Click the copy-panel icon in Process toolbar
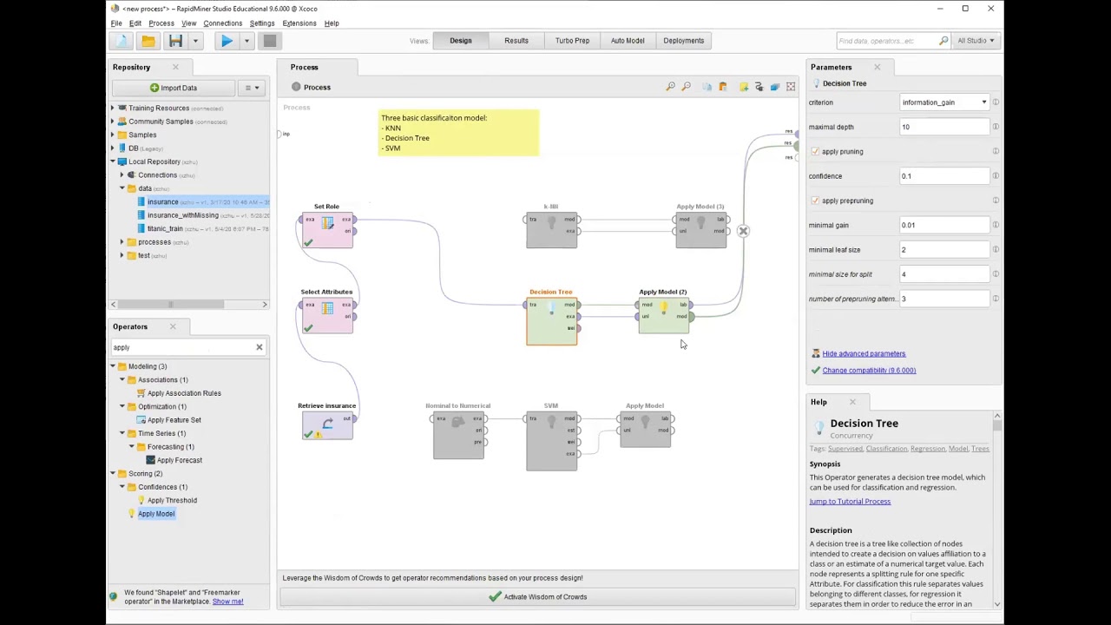 (707, 87)
